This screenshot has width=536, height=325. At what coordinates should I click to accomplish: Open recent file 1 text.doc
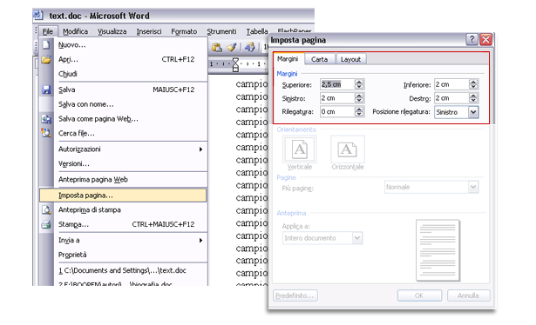click(x=123, y=270)
